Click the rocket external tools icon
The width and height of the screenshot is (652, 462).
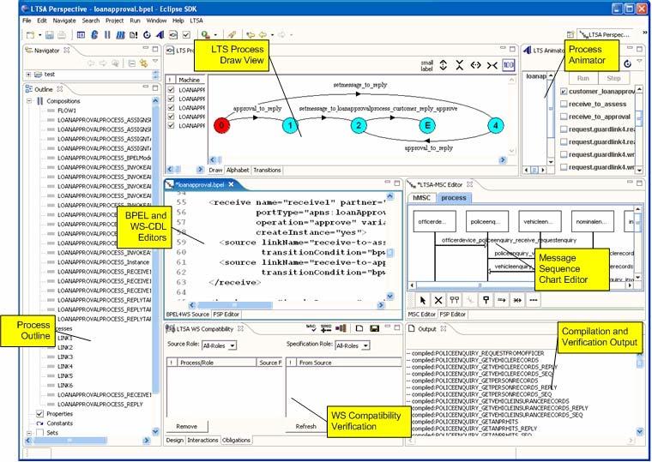[x=232, y=35]
